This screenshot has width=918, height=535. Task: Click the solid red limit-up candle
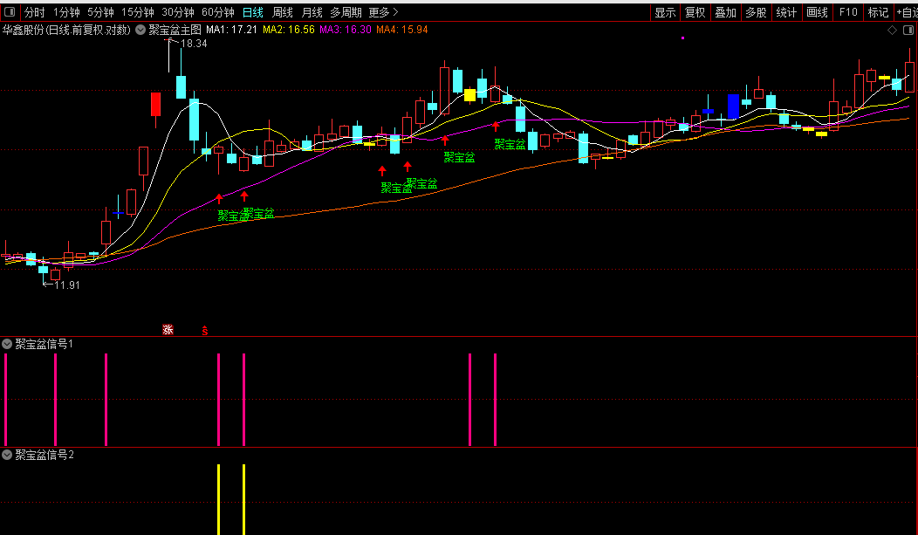click(155, 104)
